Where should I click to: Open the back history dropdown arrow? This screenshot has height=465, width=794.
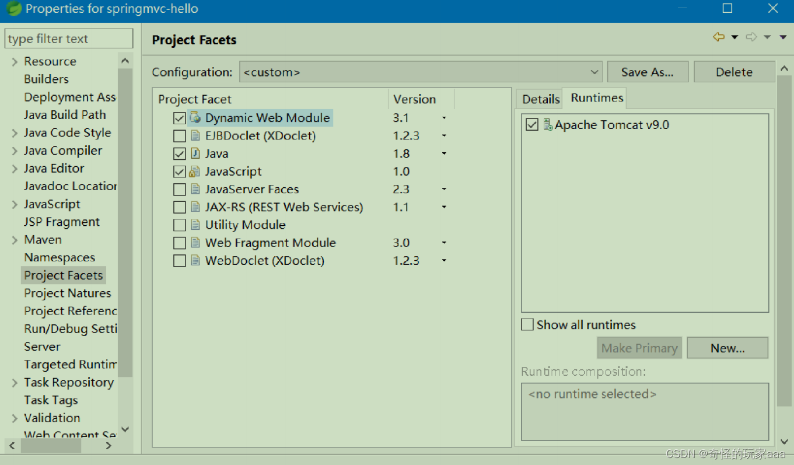[735, 37]
